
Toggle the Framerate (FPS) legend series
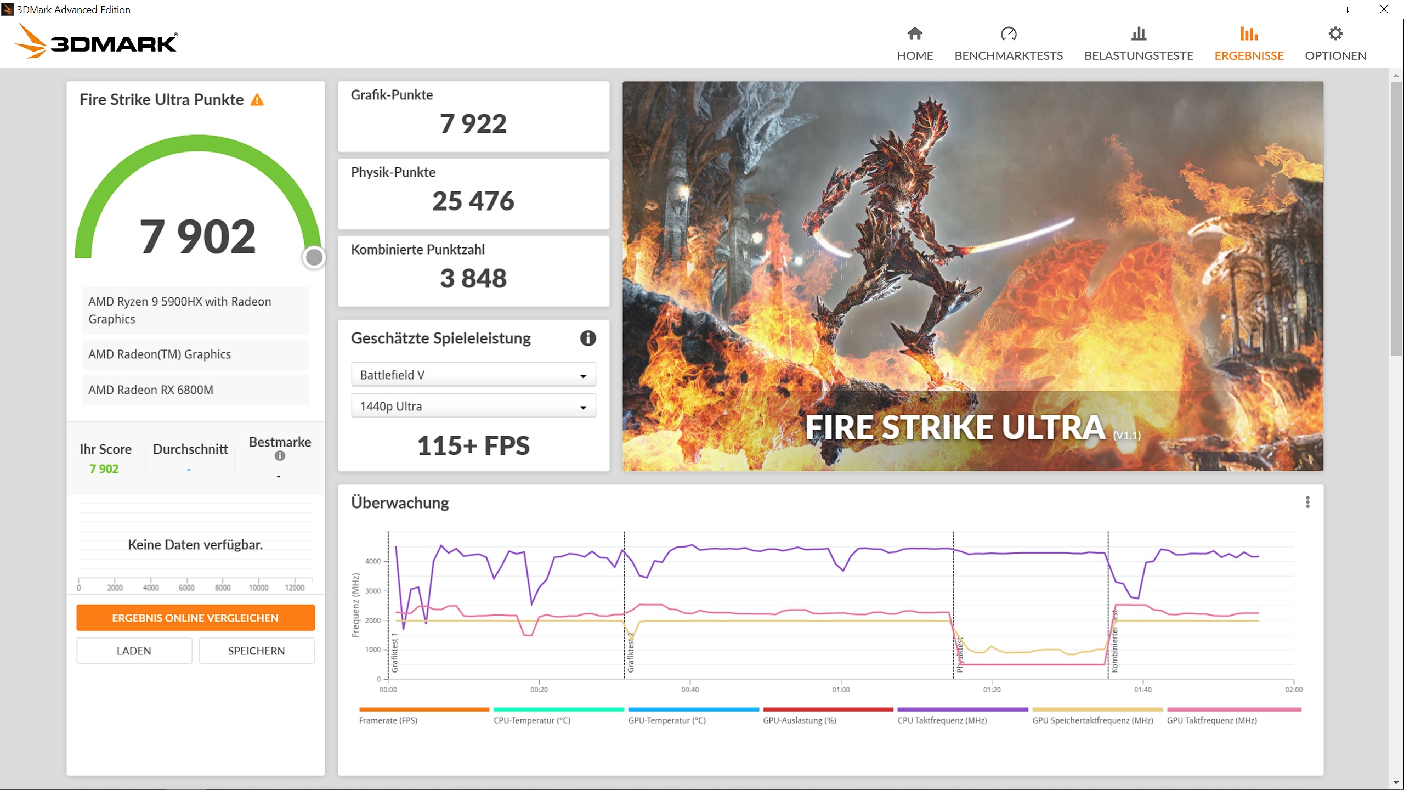[x=388, y=720]
